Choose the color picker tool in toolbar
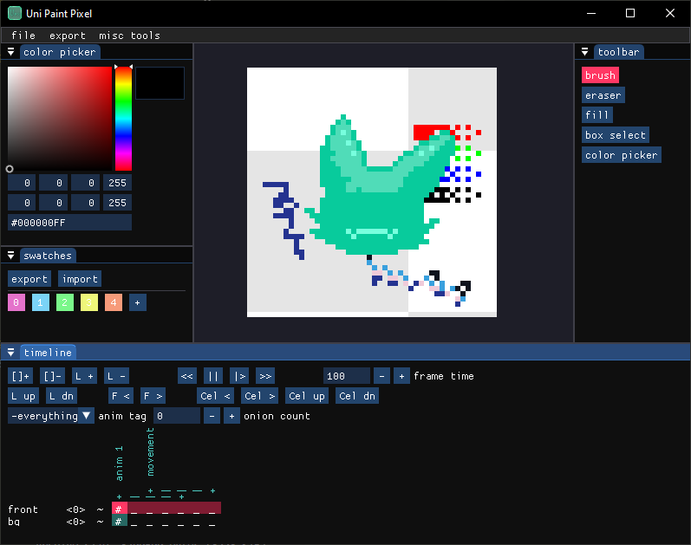Viewport: 691px width, 545px height. (622, 155)
